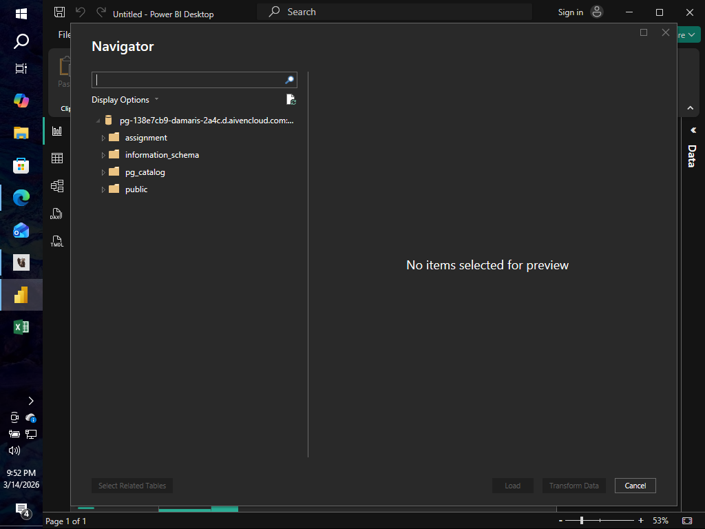Image resolution: width=705 pixels, height=529 pixels.
Task: Click the Sign in link
Action: 571,12
